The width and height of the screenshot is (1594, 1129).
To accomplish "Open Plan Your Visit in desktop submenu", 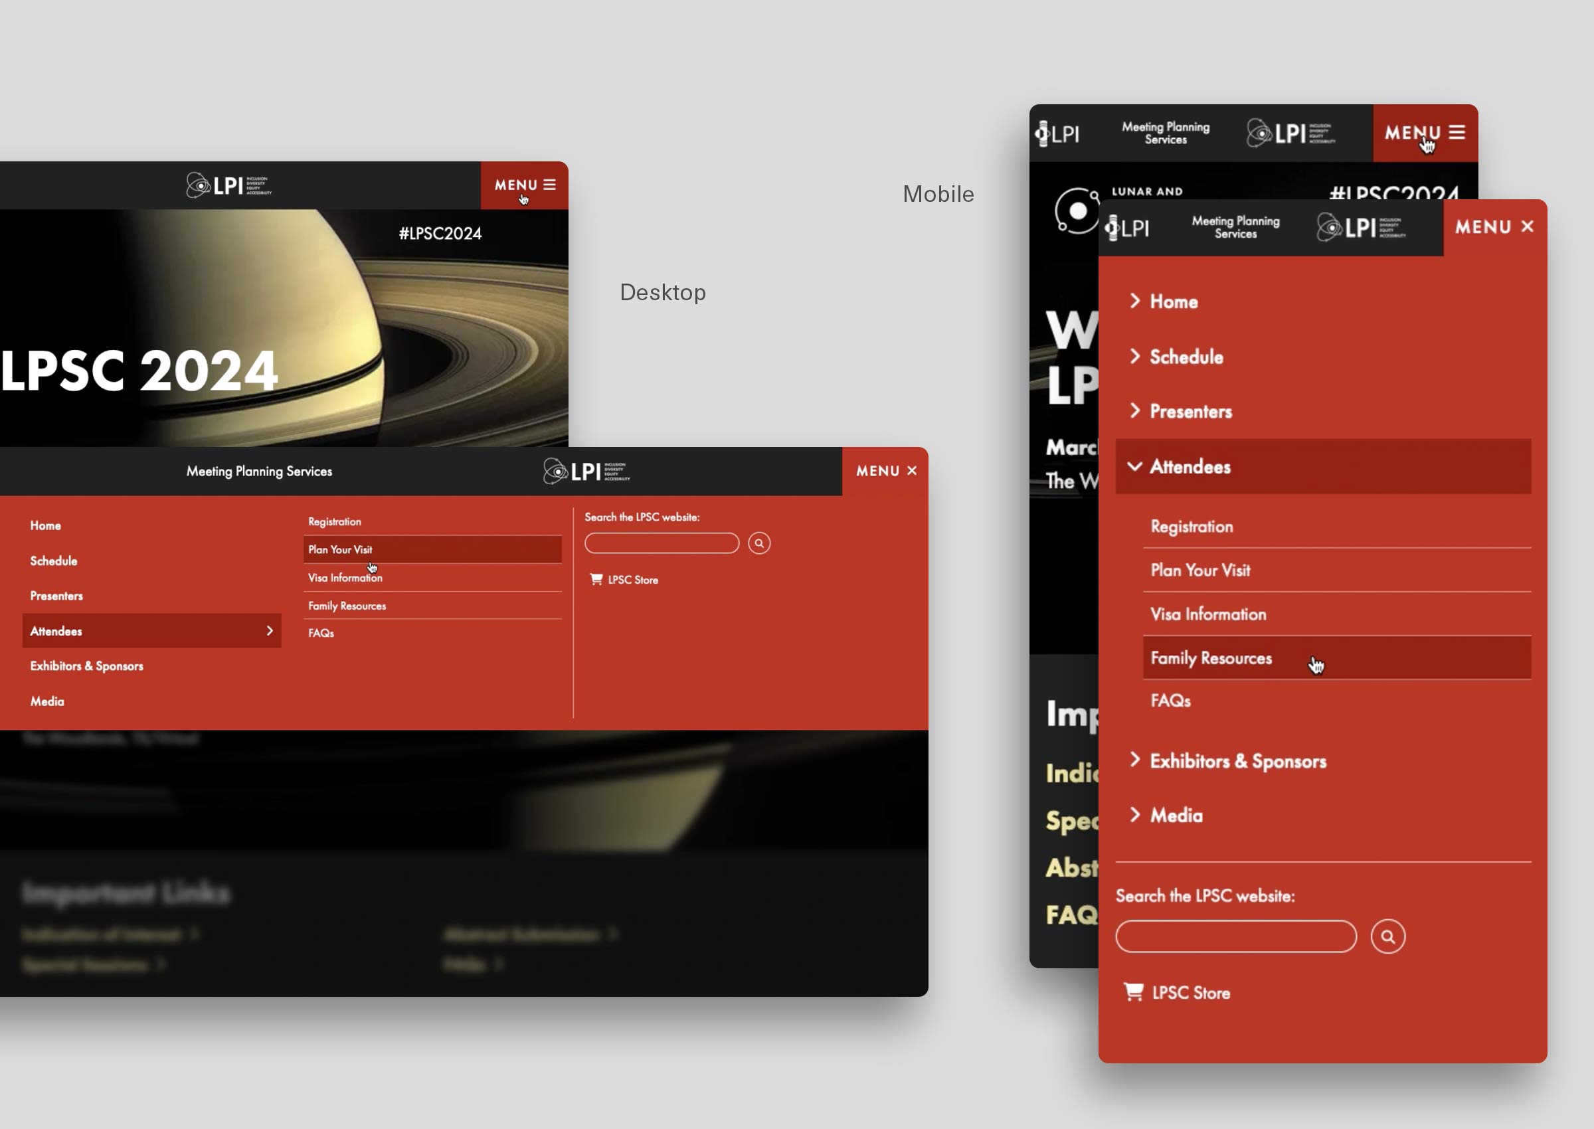I will 432,549.
